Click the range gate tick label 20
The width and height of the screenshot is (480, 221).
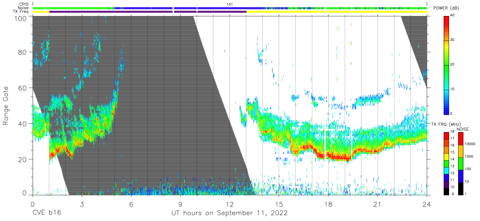tap(23, 159)
